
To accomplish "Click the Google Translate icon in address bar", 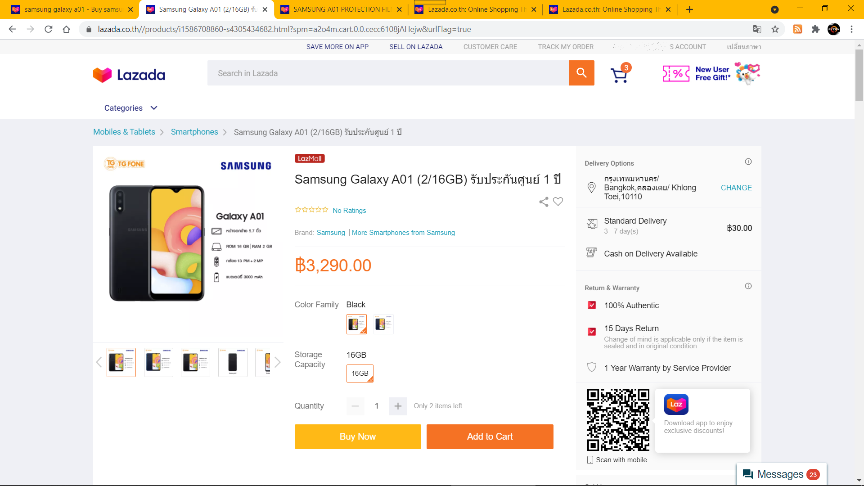I will click(757, 29).
